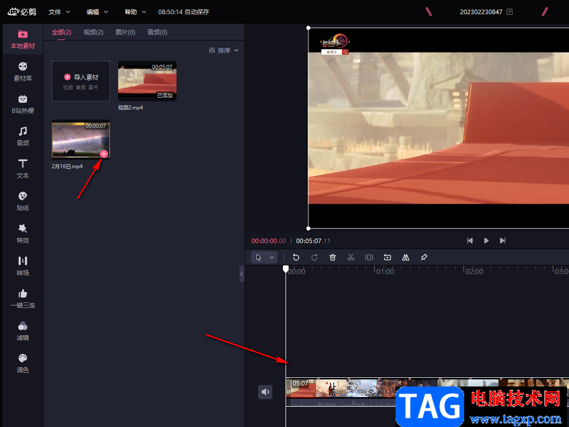
Task: Click 导入素材 import materials button
Action: click(81, 81)
